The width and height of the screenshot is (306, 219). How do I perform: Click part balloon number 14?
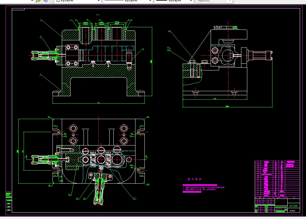70,194
